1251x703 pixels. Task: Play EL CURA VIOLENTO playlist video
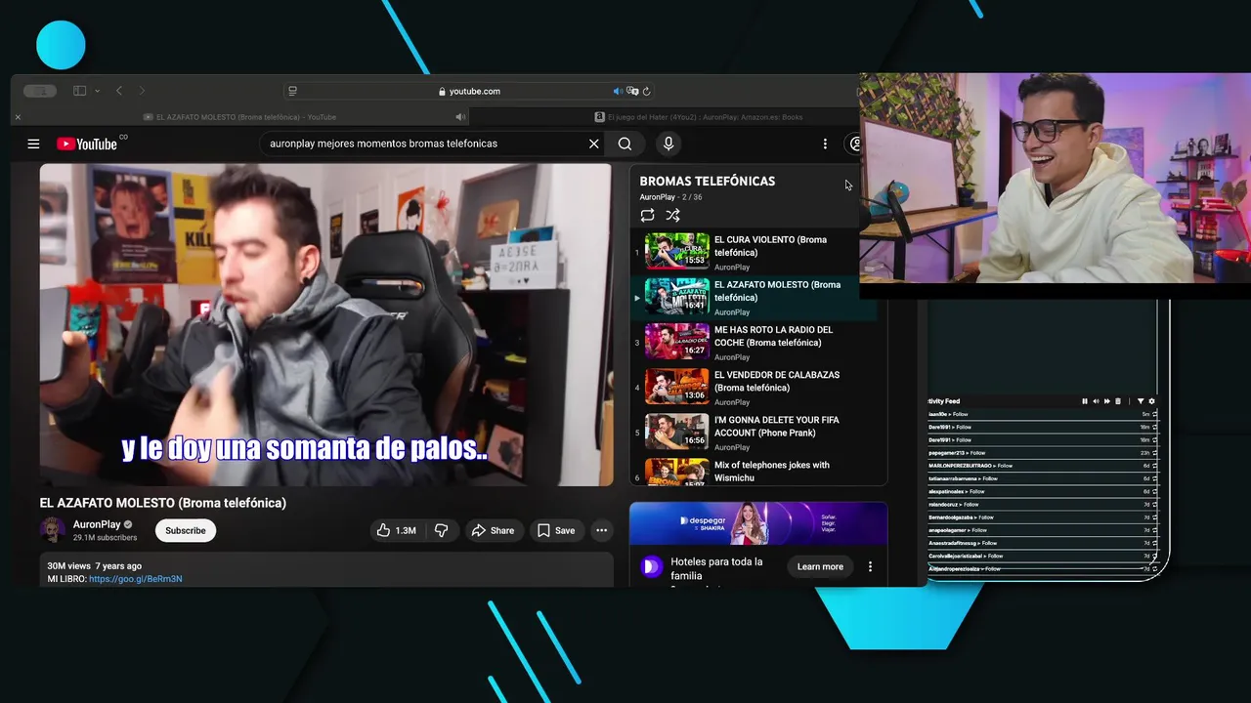[x=755, y=252]
